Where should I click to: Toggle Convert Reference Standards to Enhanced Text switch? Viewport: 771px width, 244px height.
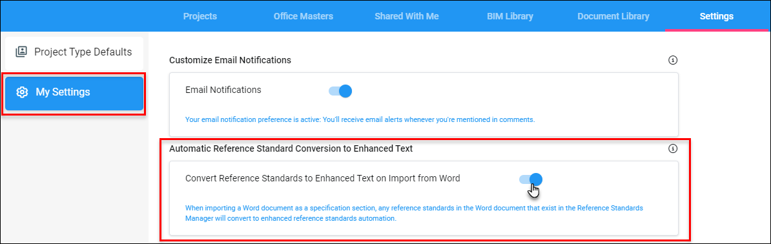tap(531, 179)
